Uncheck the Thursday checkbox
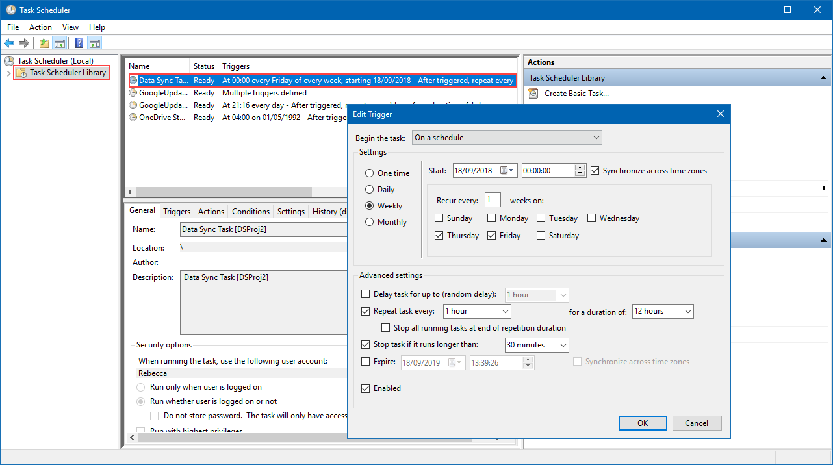Screen dimensions: 833x465 tap(439, 236)
